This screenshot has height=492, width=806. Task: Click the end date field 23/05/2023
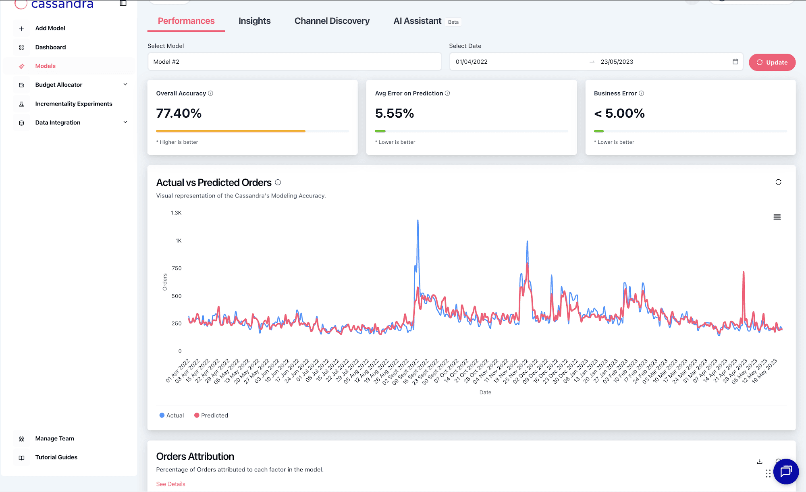(617, 62)
